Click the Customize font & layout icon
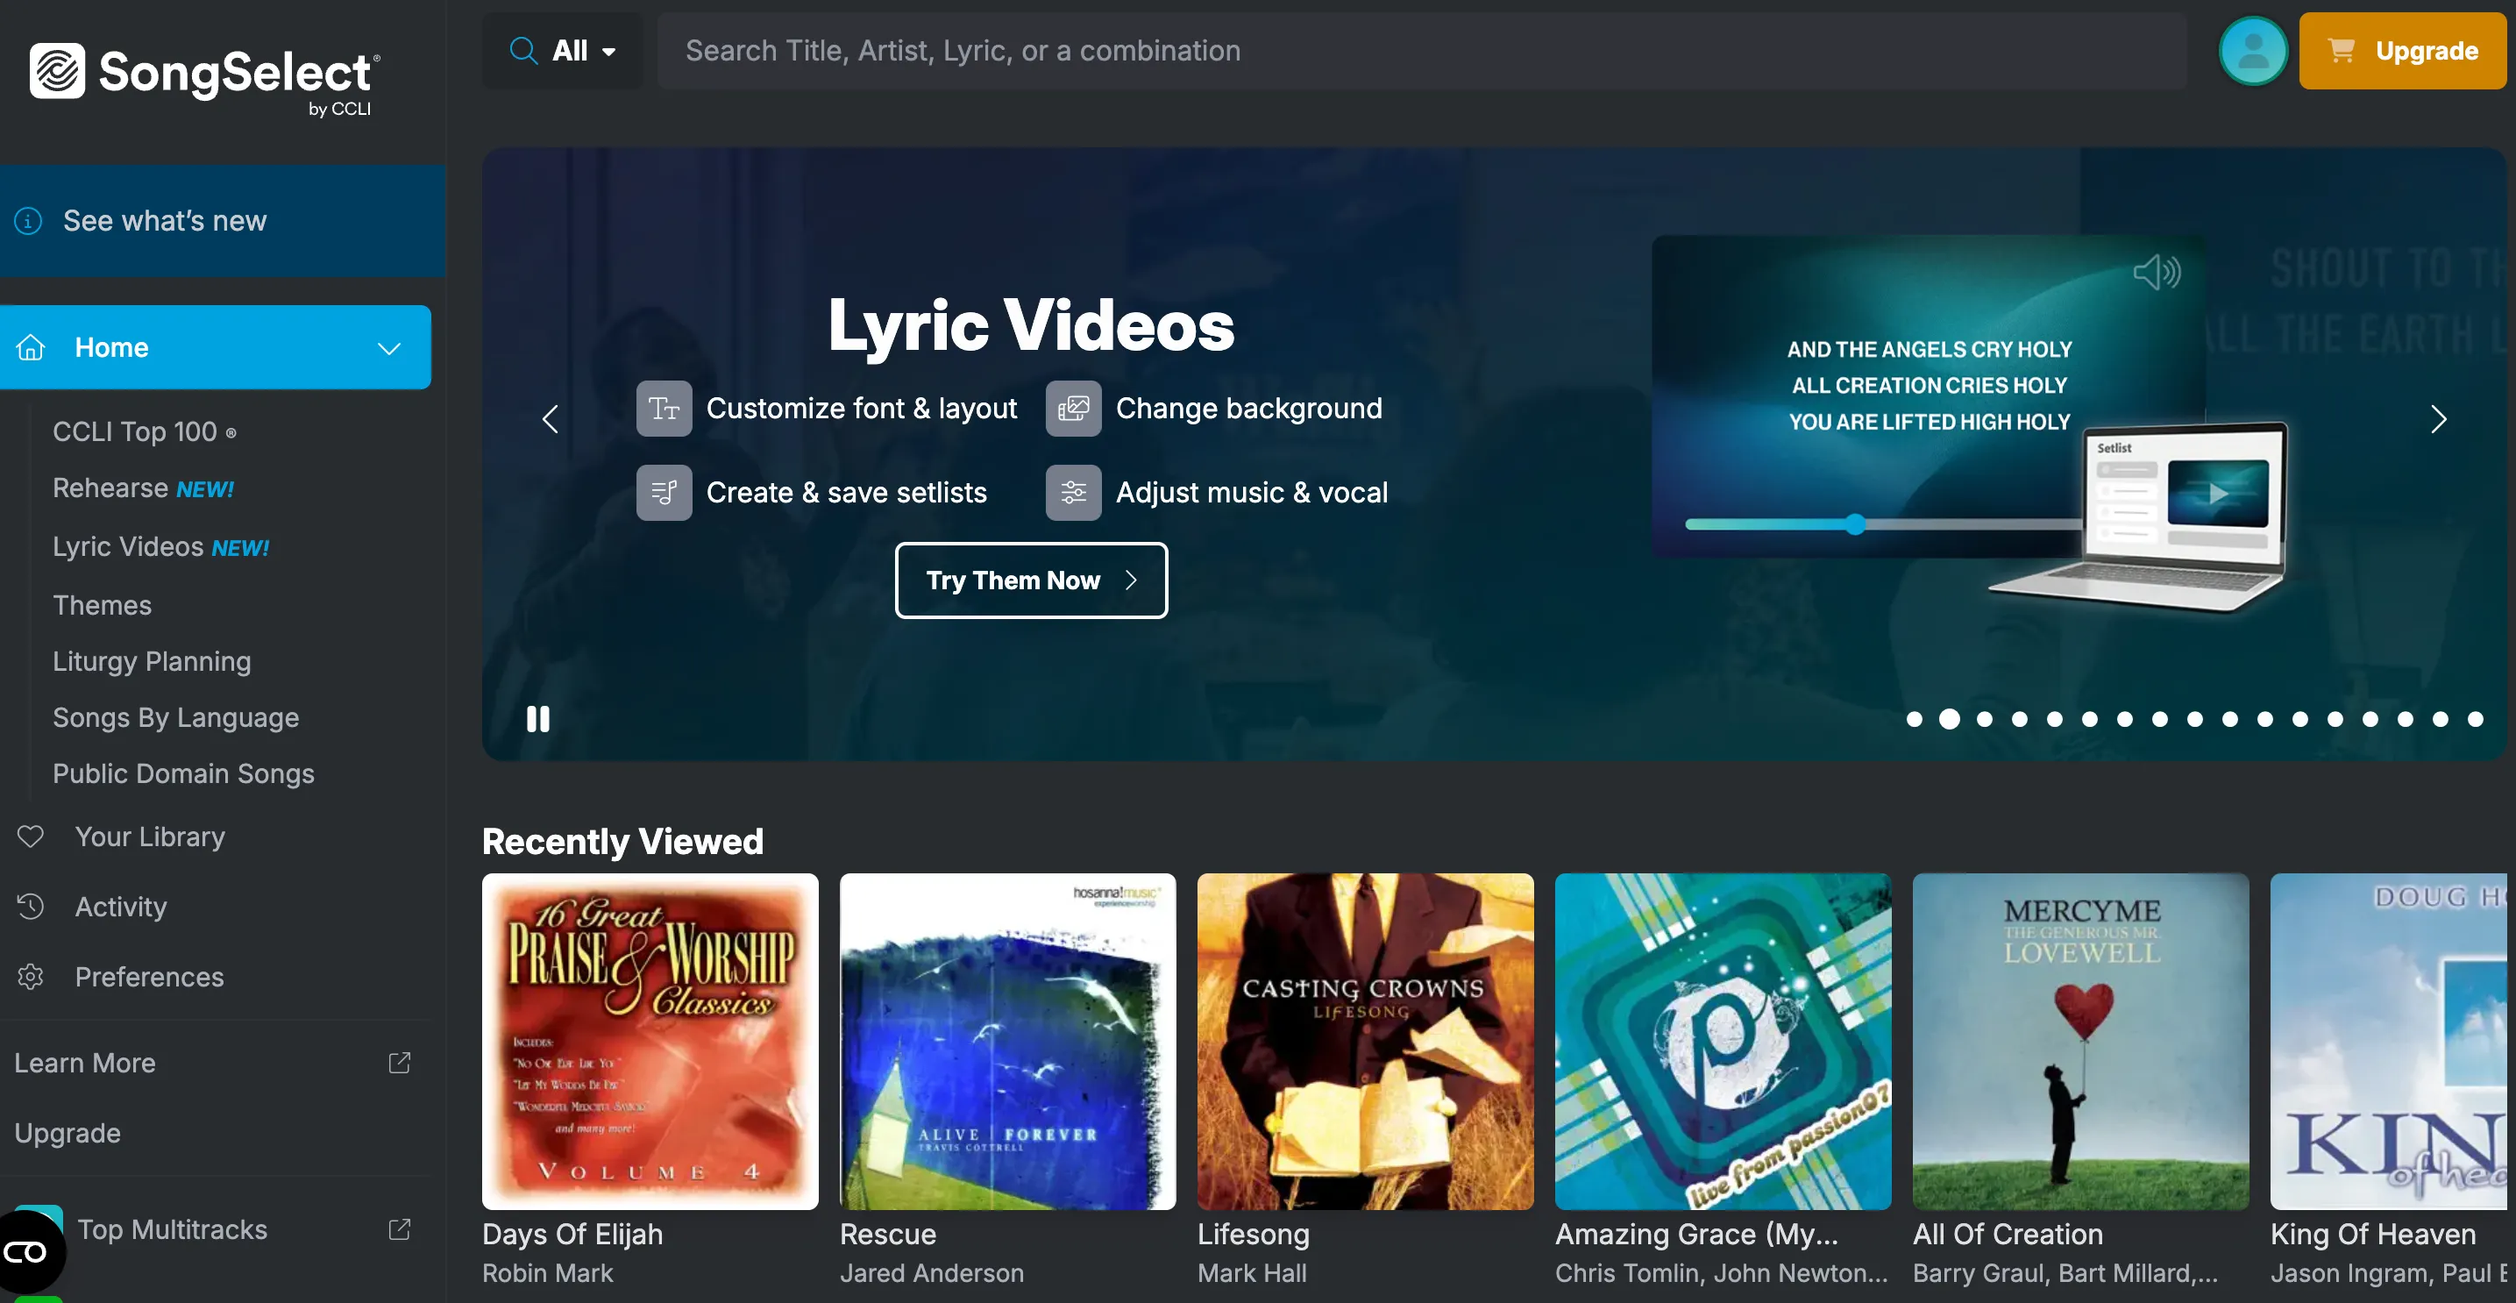The width and height of the screenshot is (2516, 1303). [665, 409]
